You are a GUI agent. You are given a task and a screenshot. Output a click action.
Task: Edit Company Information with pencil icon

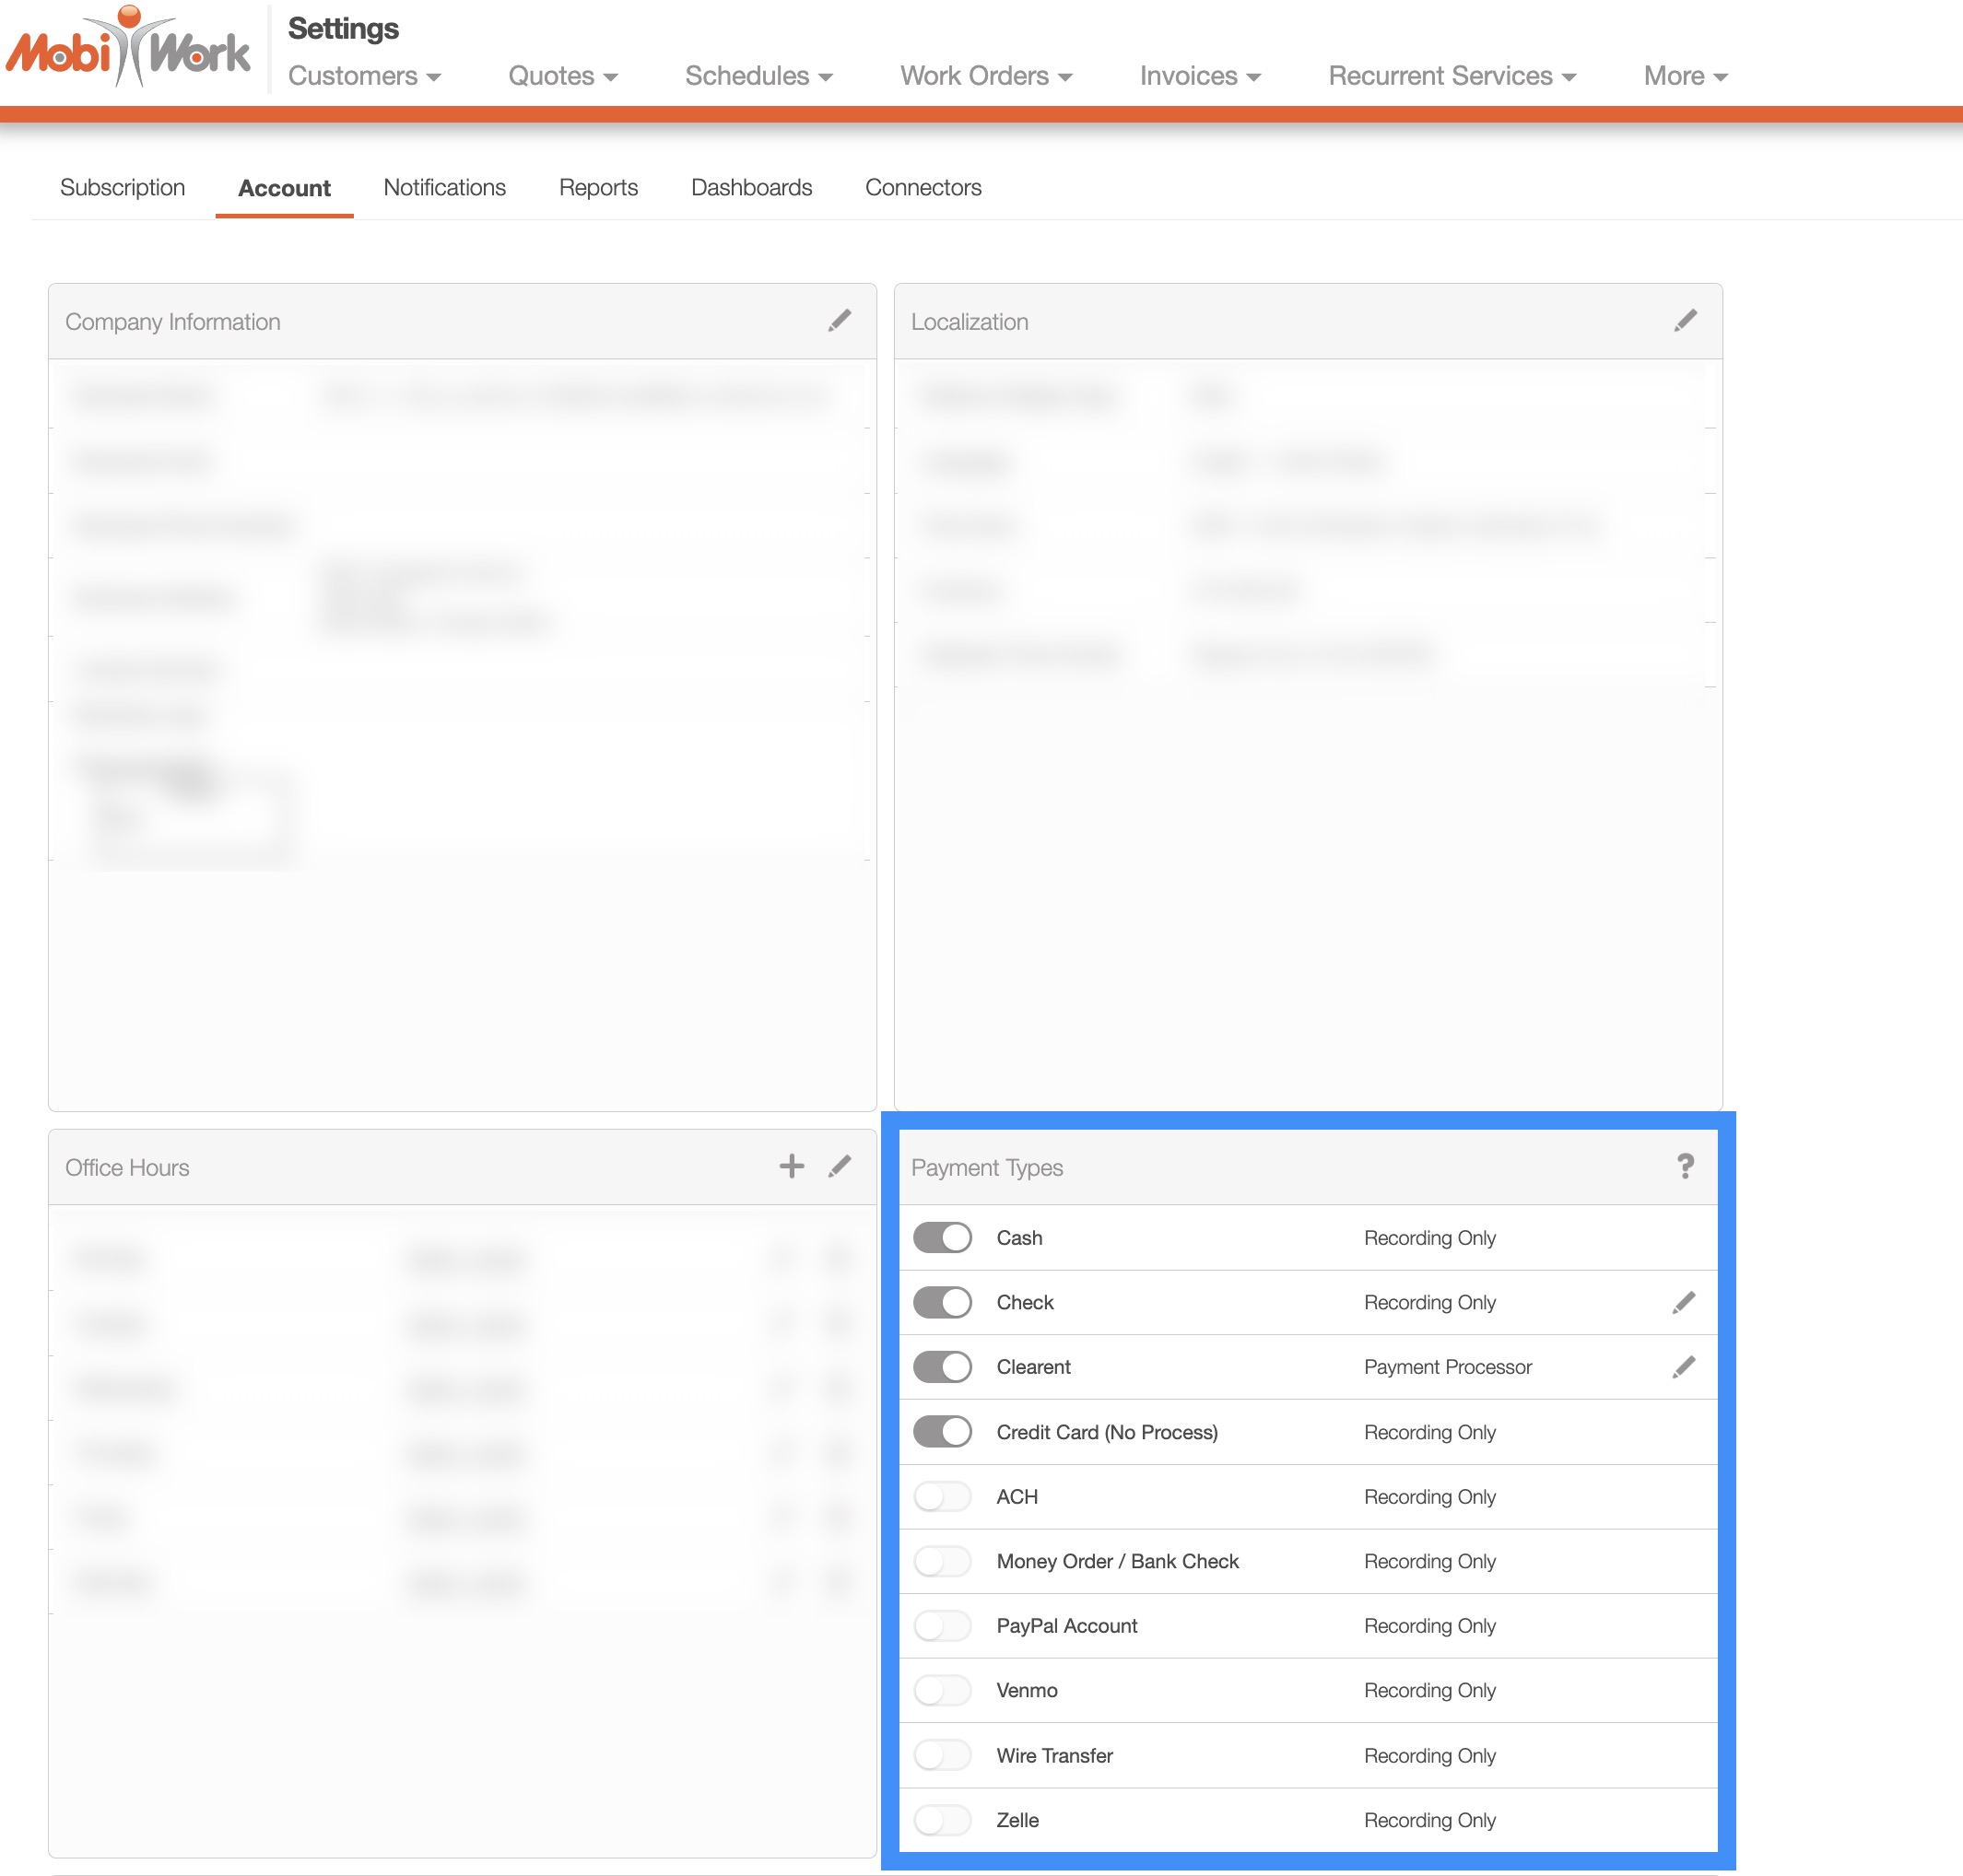pyautogui.click(x=839, y=320)
